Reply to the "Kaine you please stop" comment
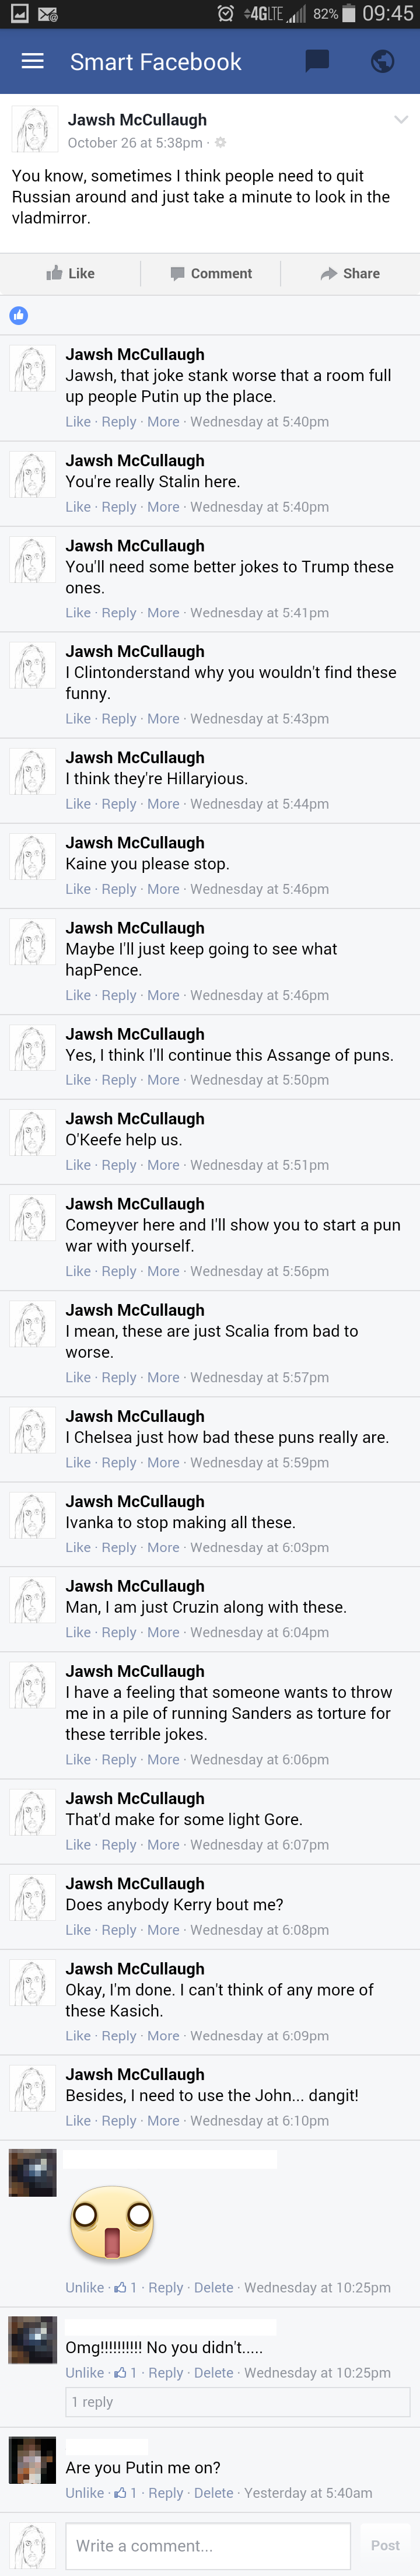The width and height of the screenshot is (420, 2576). tap(119, 889)
